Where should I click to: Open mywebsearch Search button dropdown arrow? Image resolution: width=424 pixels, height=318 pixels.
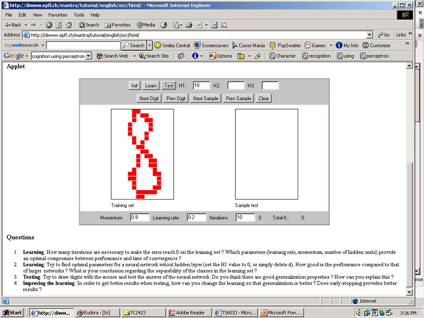point(150,45)
